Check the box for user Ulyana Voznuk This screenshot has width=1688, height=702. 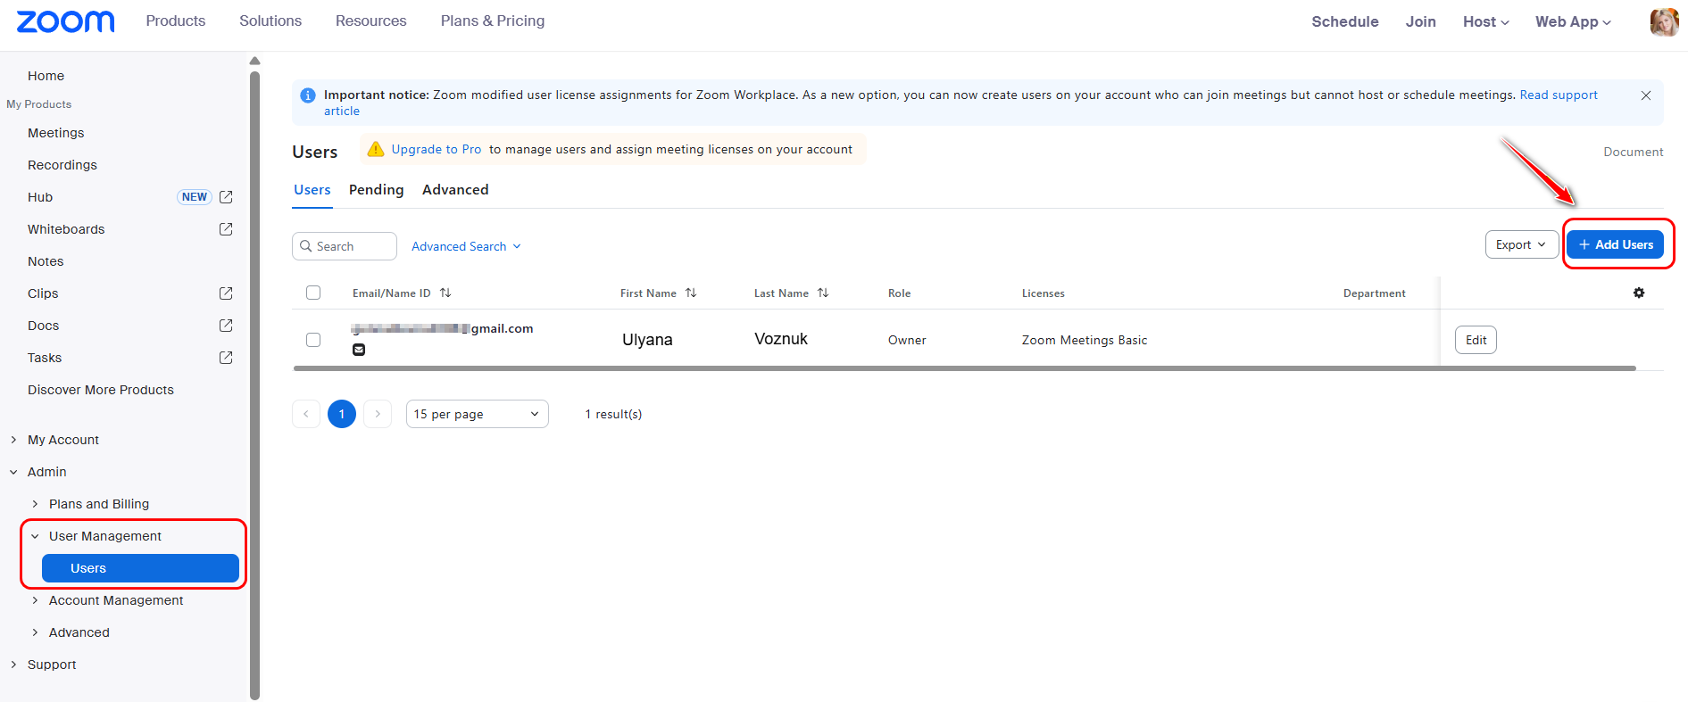tap(313, 340)
